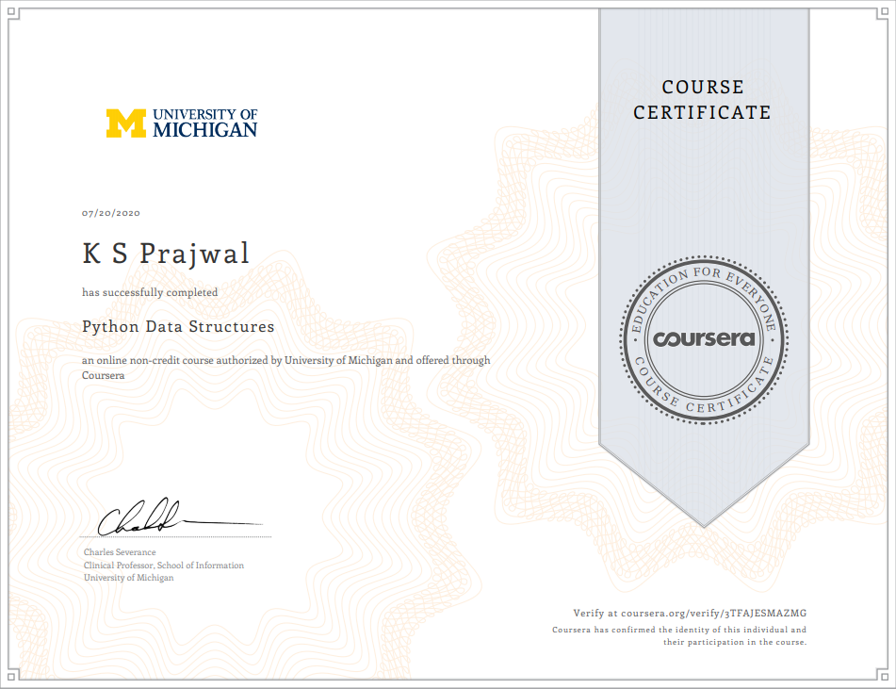
Task: Click the 'has successfully completed' text
Action: (150, 292)
